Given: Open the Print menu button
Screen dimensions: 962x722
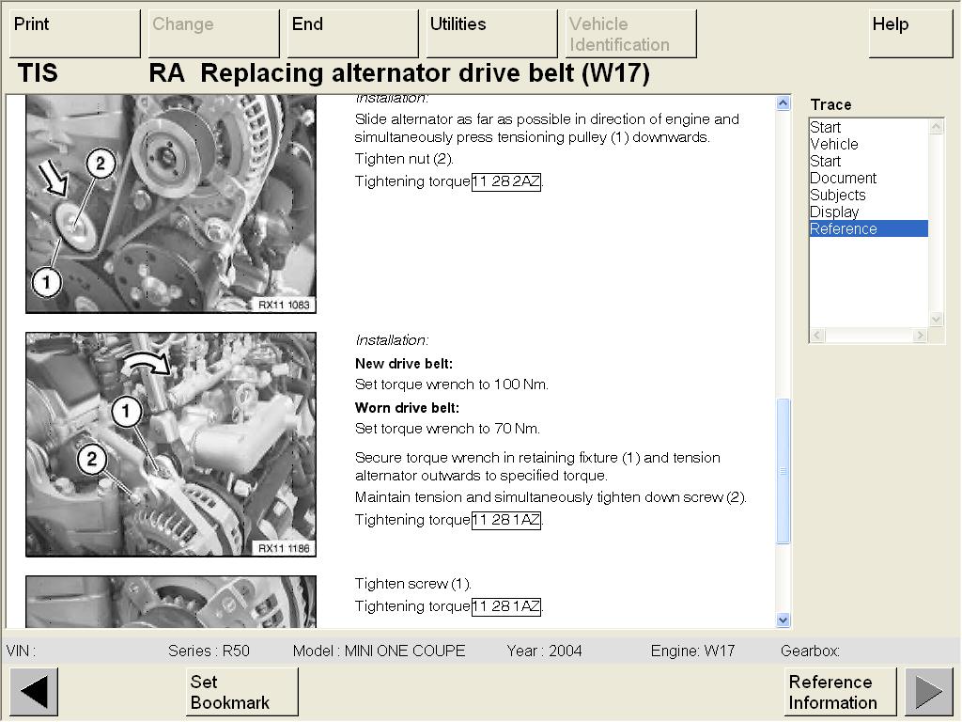Looking at the screenshot, I should [74, 34].
